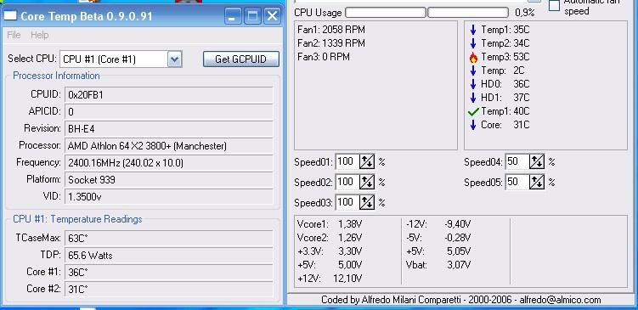Image resolution: width=638 pixels, height=310 pixels.
Task: Click the down arrow beside Temp 2C
Action: pyautogui.click(x=473, y=70)
